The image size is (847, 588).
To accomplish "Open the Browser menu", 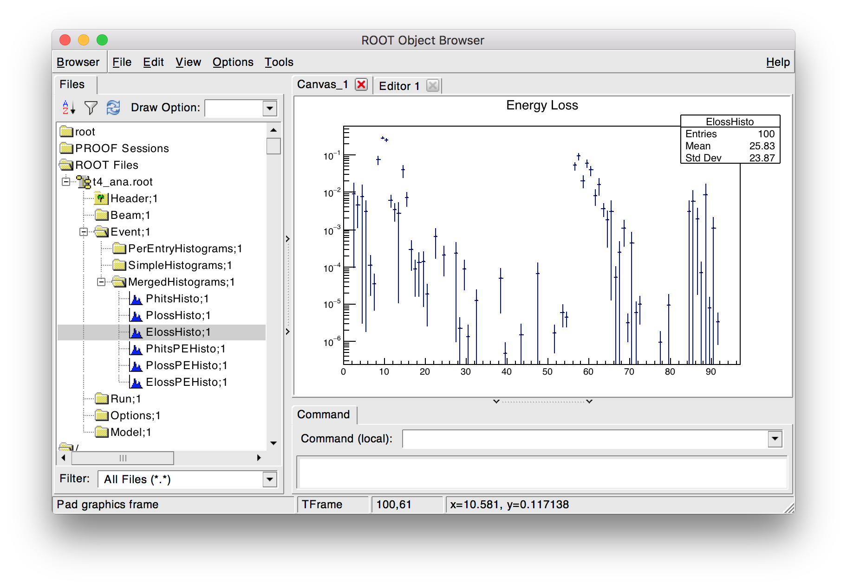I will tap(78, 62).
